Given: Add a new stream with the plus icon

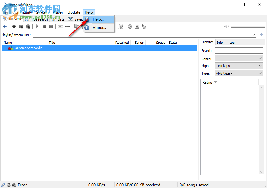Looking at the screenshot, I should tap(5, 27).
